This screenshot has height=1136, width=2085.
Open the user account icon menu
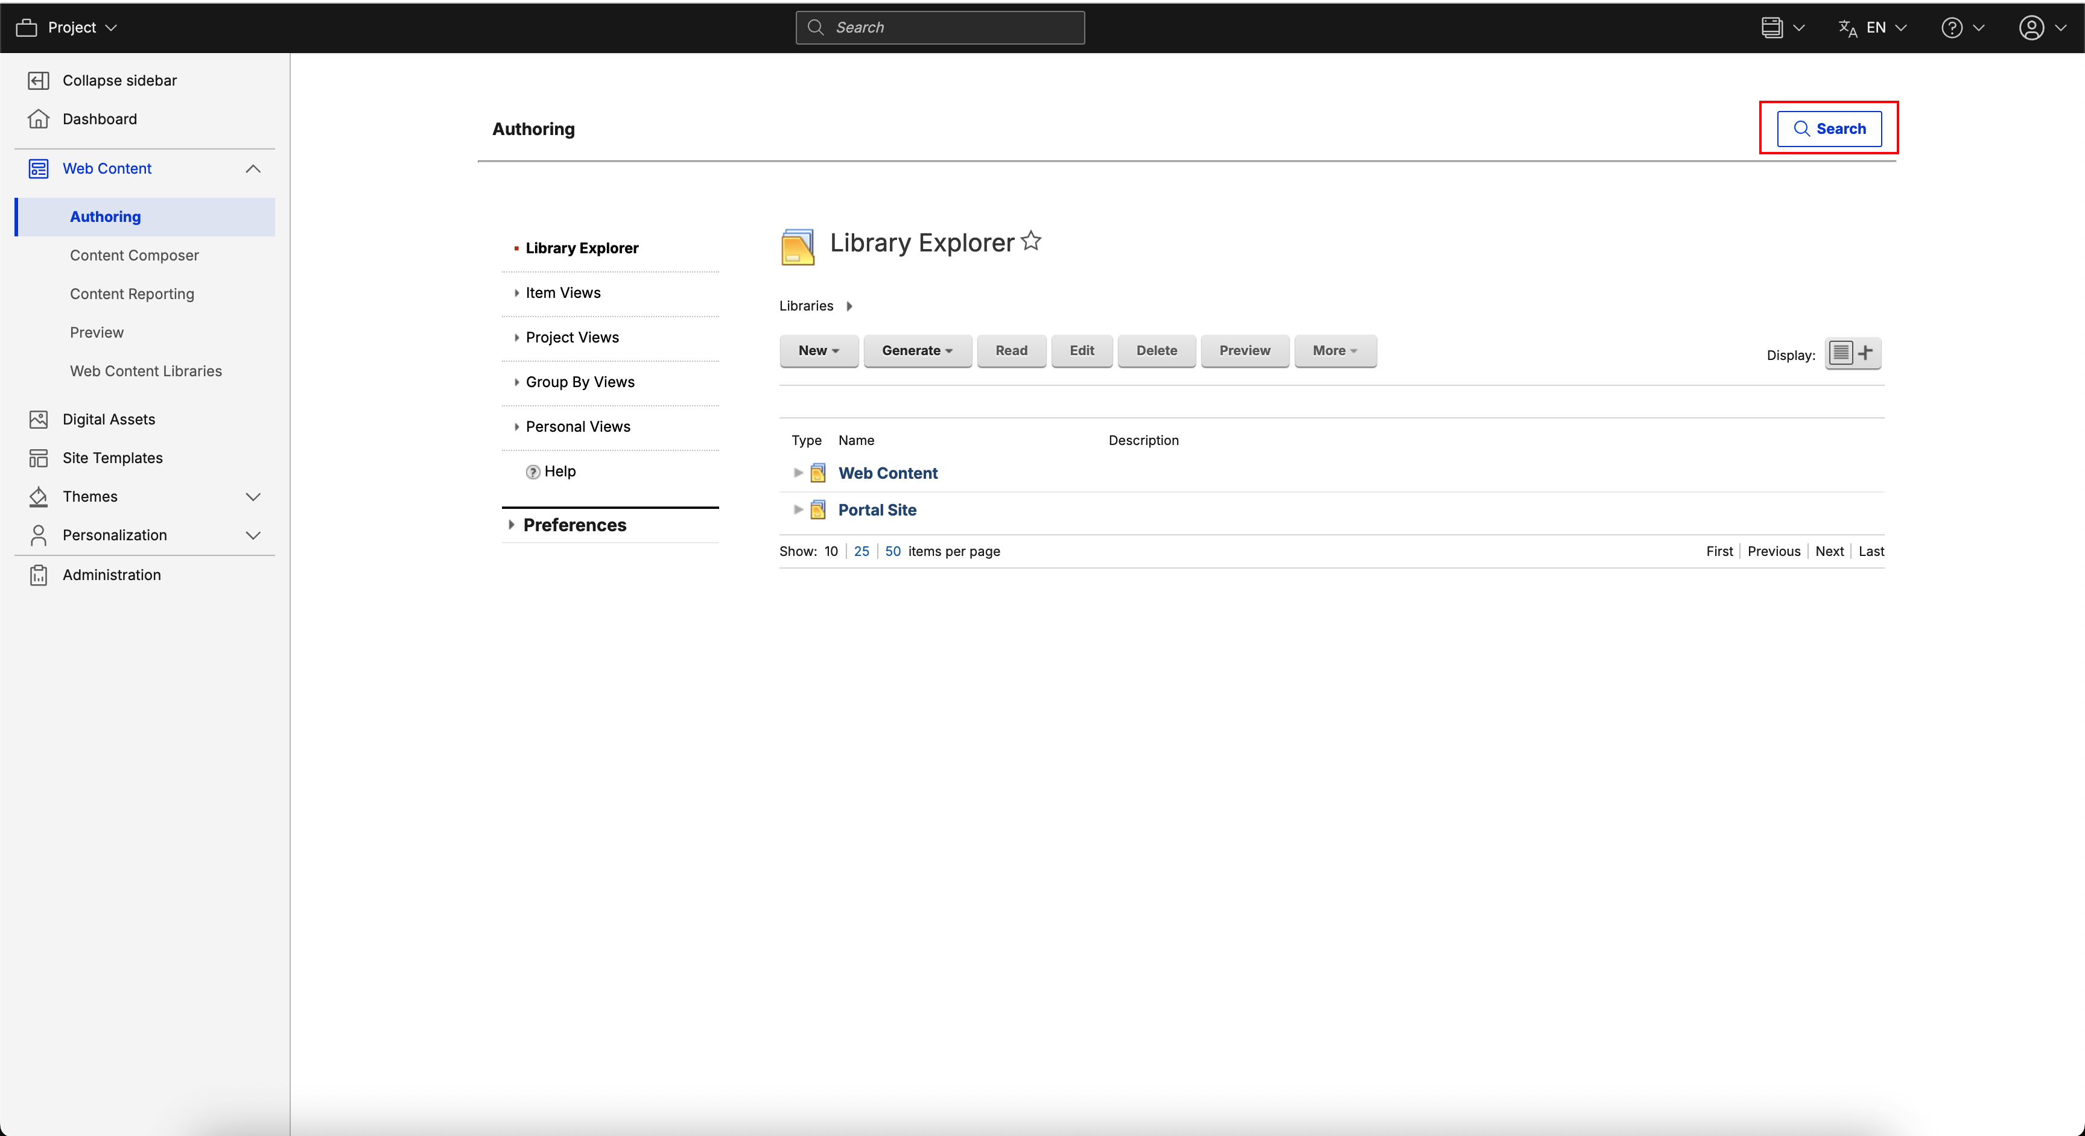click(2031, 28)
